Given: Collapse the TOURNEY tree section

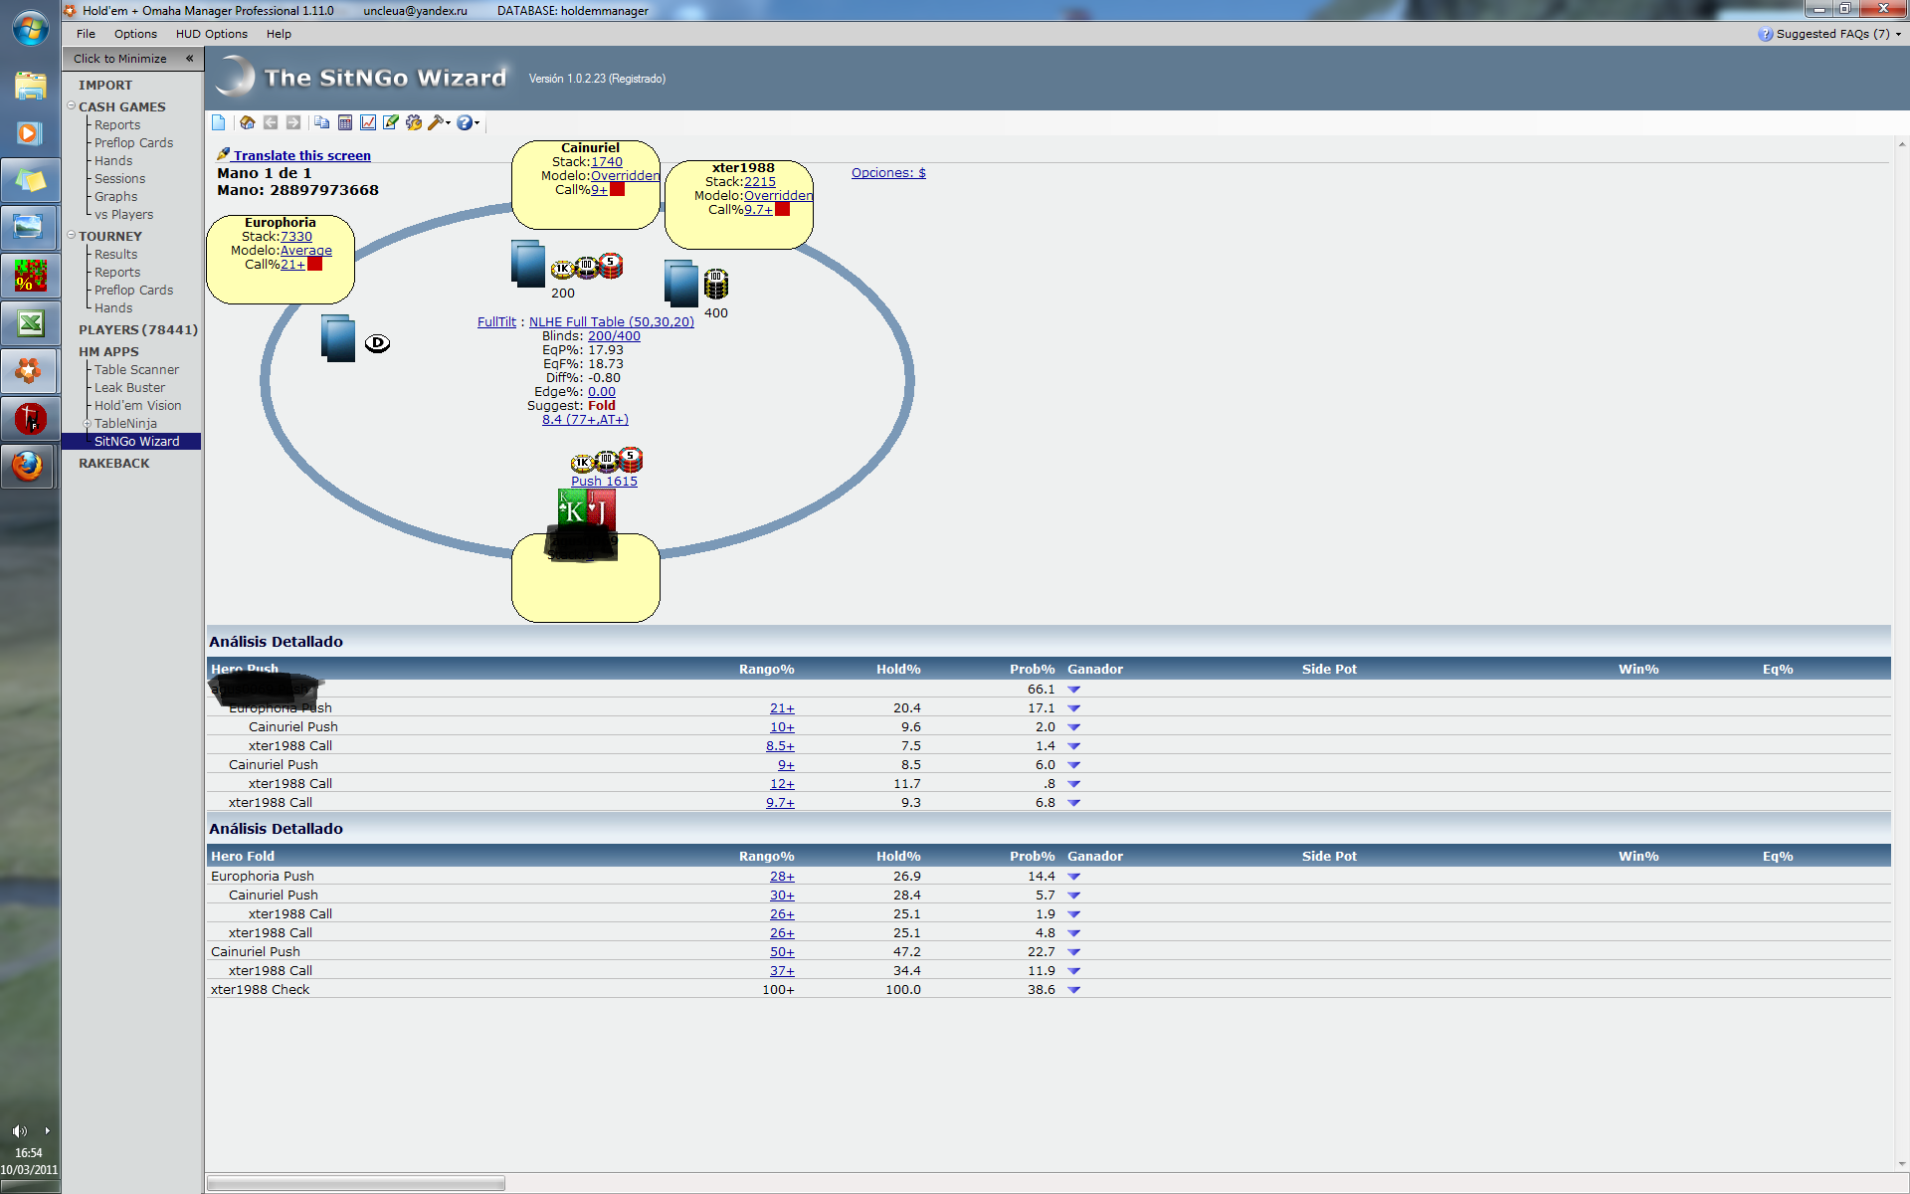Looking at the screenshot, I should (72, 235).
